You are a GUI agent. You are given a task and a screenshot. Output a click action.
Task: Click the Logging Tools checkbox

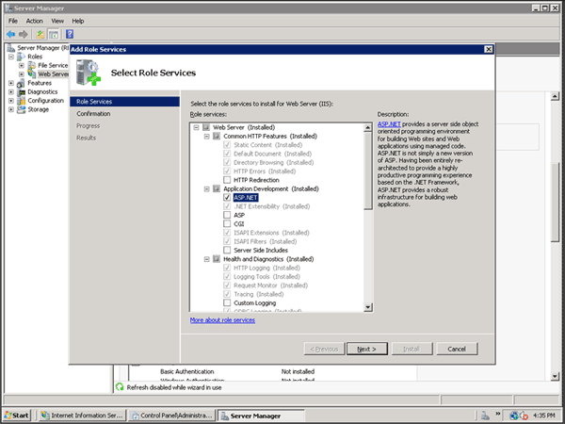point(227,276)
